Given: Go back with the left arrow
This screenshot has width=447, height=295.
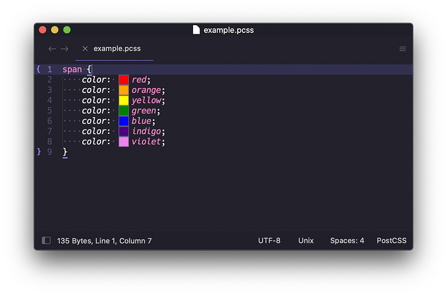Looking at the screenshot, I should [52, 49].
